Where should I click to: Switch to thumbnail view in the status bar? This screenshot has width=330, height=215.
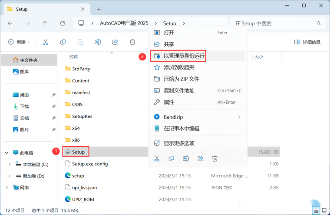[x=324, y=211]
